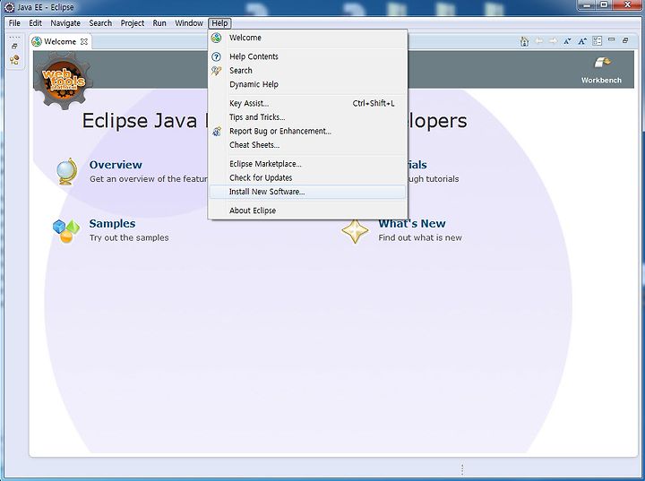
Task: Minimize the Welcome view panel
Action: tap(611, 39)
